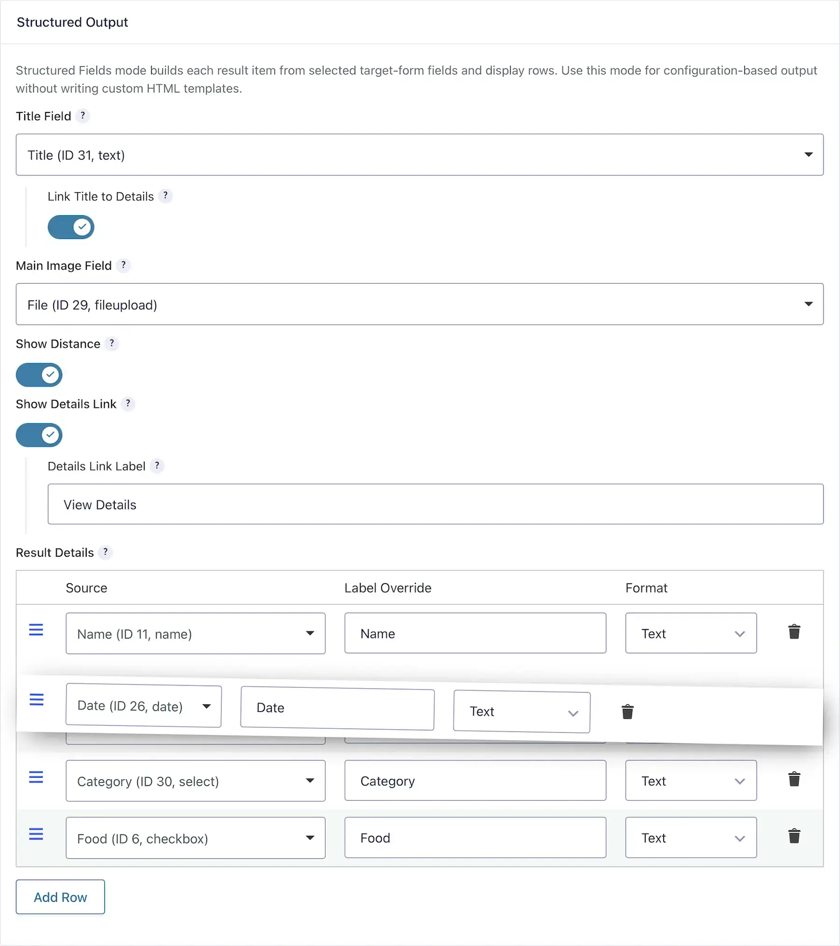
Task: Open the Title Field dropdown
Action: coord(420,155)
